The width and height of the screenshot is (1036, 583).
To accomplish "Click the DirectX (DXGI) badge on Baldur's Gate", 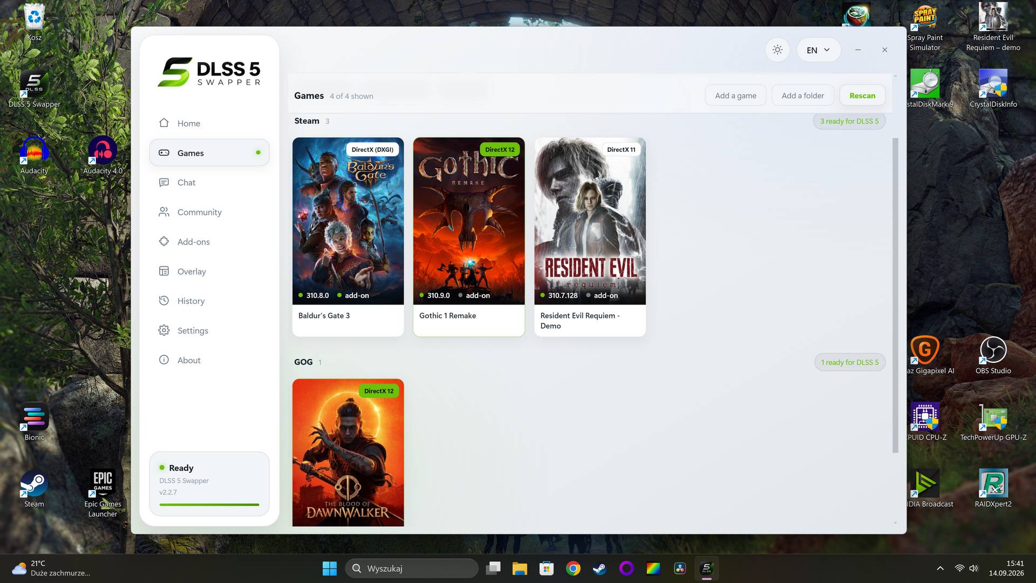I will (372, 150).
